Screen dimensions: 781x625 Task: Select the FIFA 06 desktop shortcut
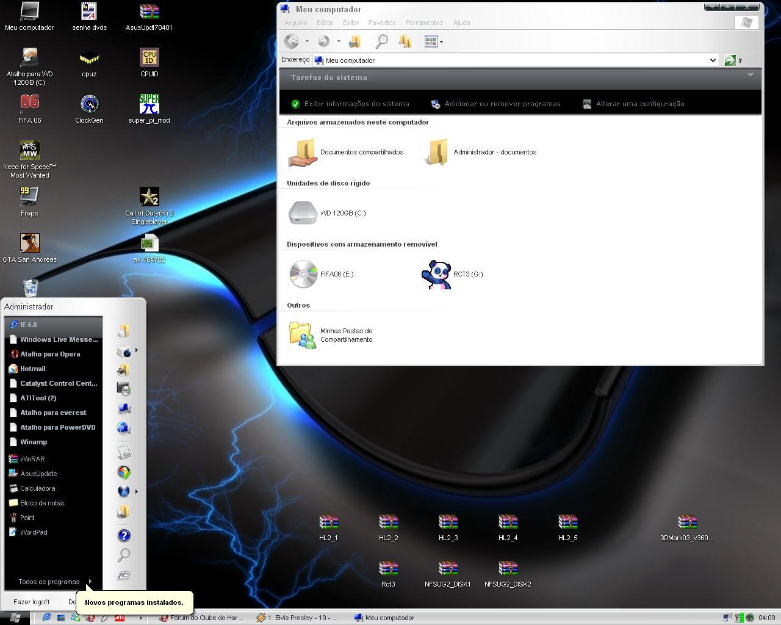point(29,109)
